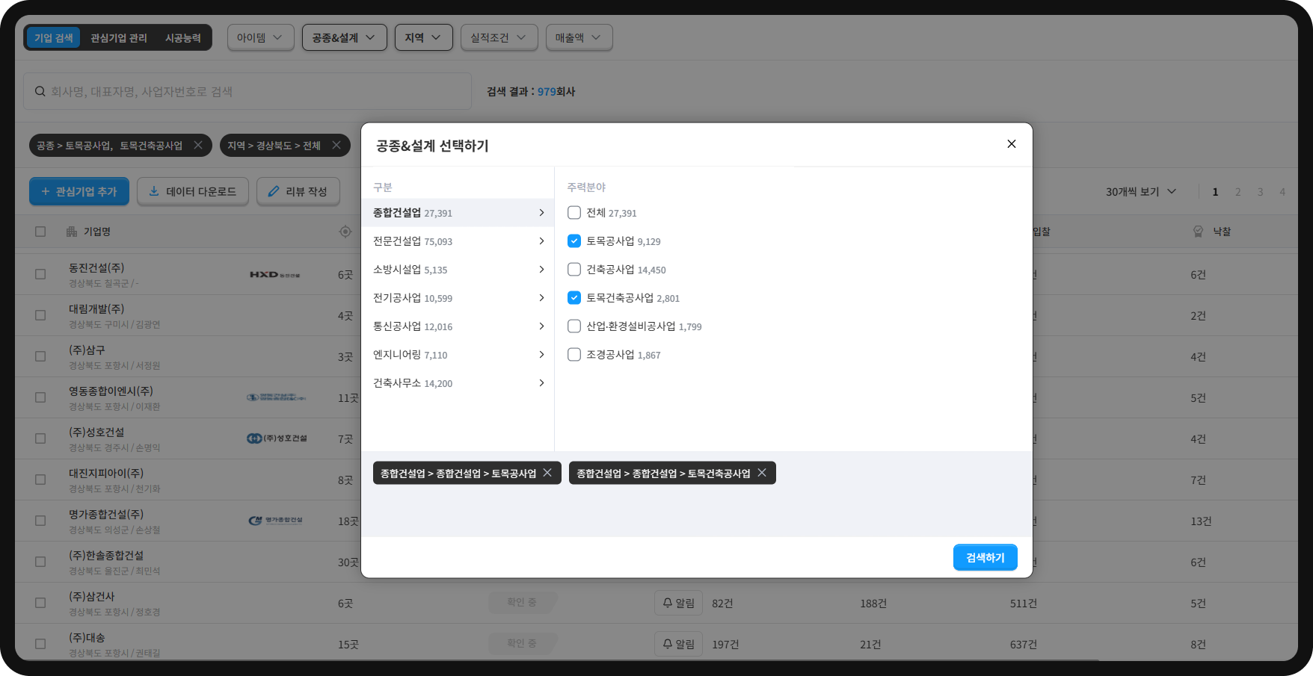This screenshot has width=1313, height=676.
Task: Click the location target column icon
Action: [345, 232]
